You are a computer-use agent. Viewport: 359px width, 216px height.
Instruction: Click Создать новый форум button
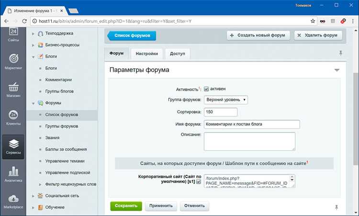coord(258,35)
